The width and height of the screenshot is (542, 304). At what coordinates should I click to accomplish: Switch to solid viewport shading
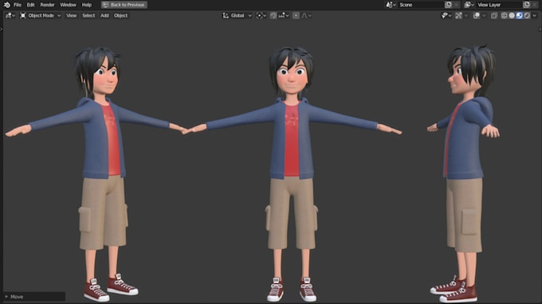pyautogui.click(x=512, y=16)
